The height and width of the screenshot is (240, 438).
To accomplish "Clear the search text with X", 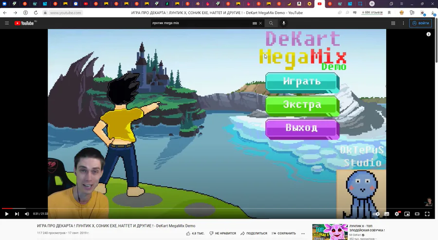I will click(260, 23).
